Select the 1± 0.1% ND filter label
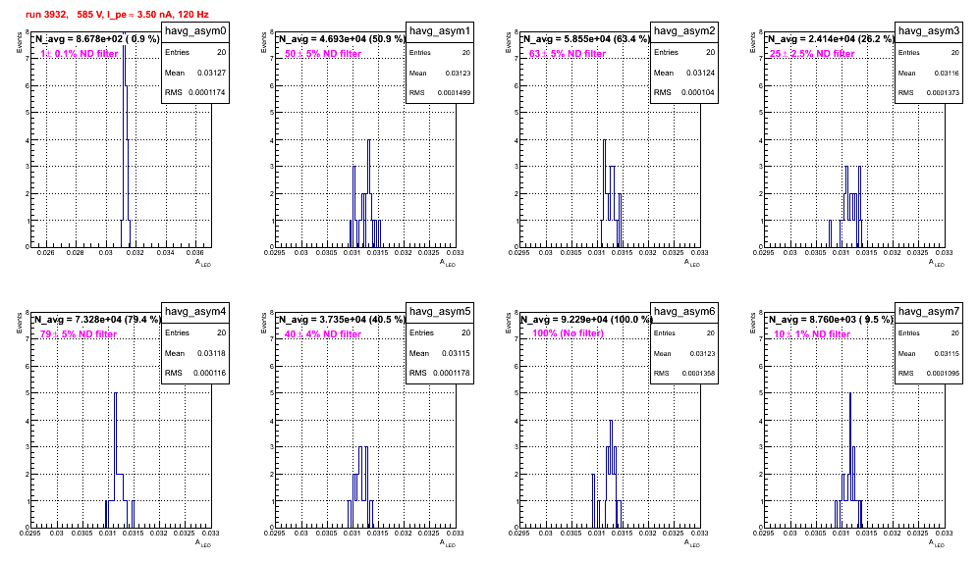Screen dimensions: 978x561 click(x=80, y=54)
